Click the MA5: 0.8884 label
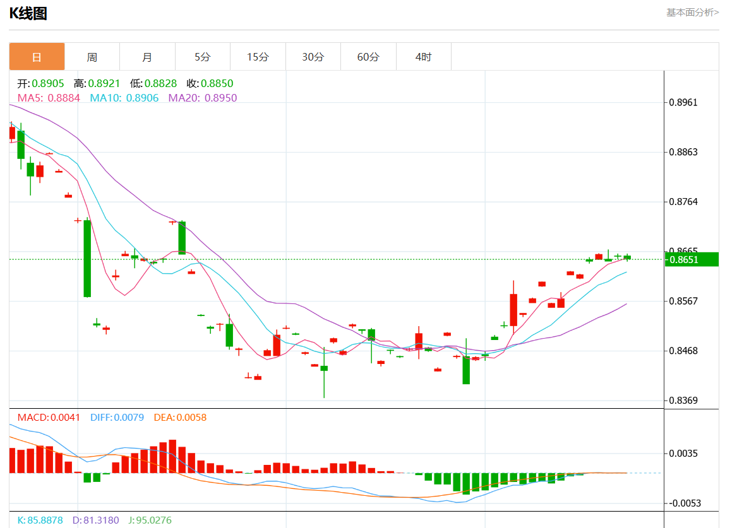737x528 pixels. click(49, 98)
